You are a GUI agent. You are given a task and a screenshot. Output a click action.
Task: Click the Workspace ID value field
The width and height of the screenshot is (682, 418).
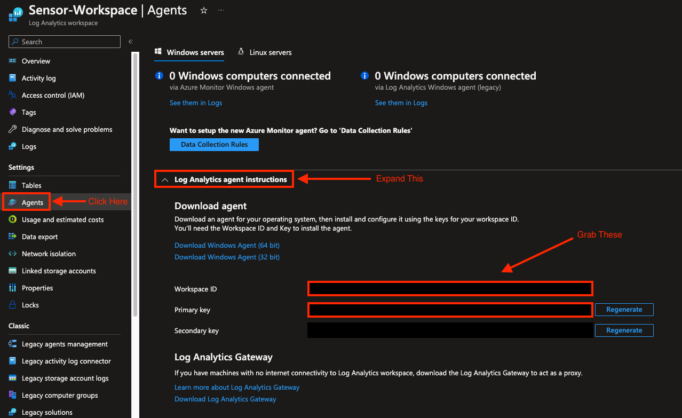point(450,289)
